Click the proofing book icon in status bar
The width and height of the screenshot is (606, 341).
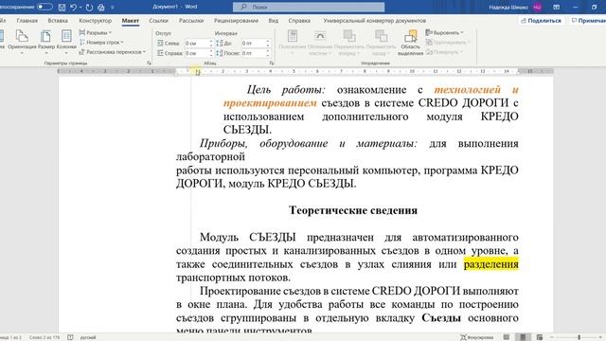click(70, 337)
